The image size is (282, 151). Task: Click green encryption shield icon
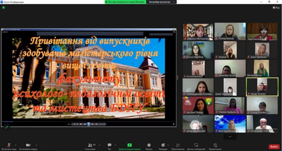[x=4, y=7]
